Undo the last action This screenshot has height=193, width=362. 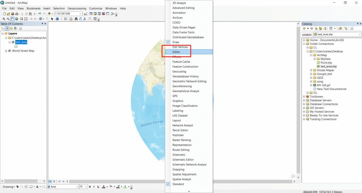pos(40,14)
